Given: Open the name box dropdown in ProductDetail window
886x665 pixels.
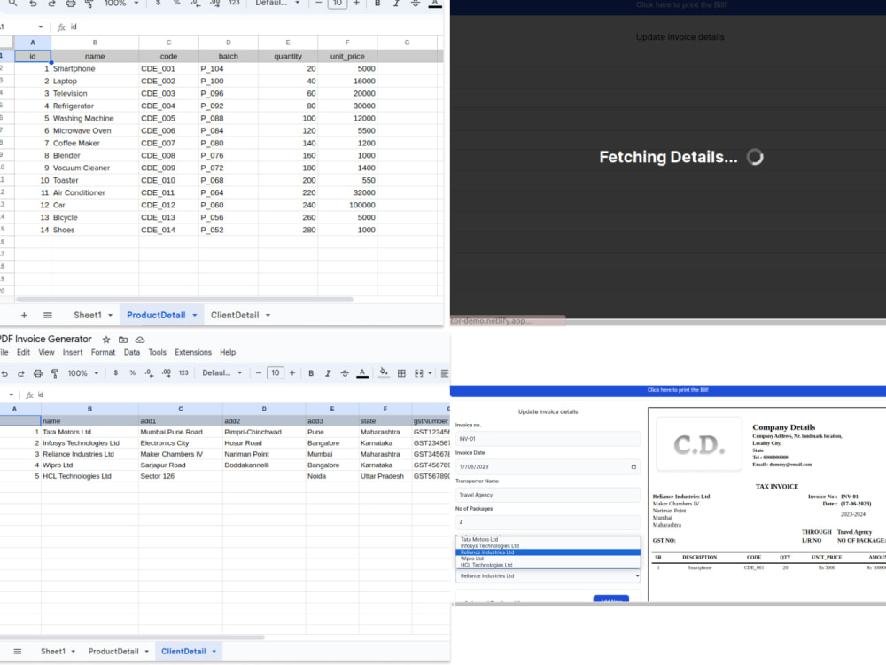Looking at the screenshot, I should click(41, 27).
